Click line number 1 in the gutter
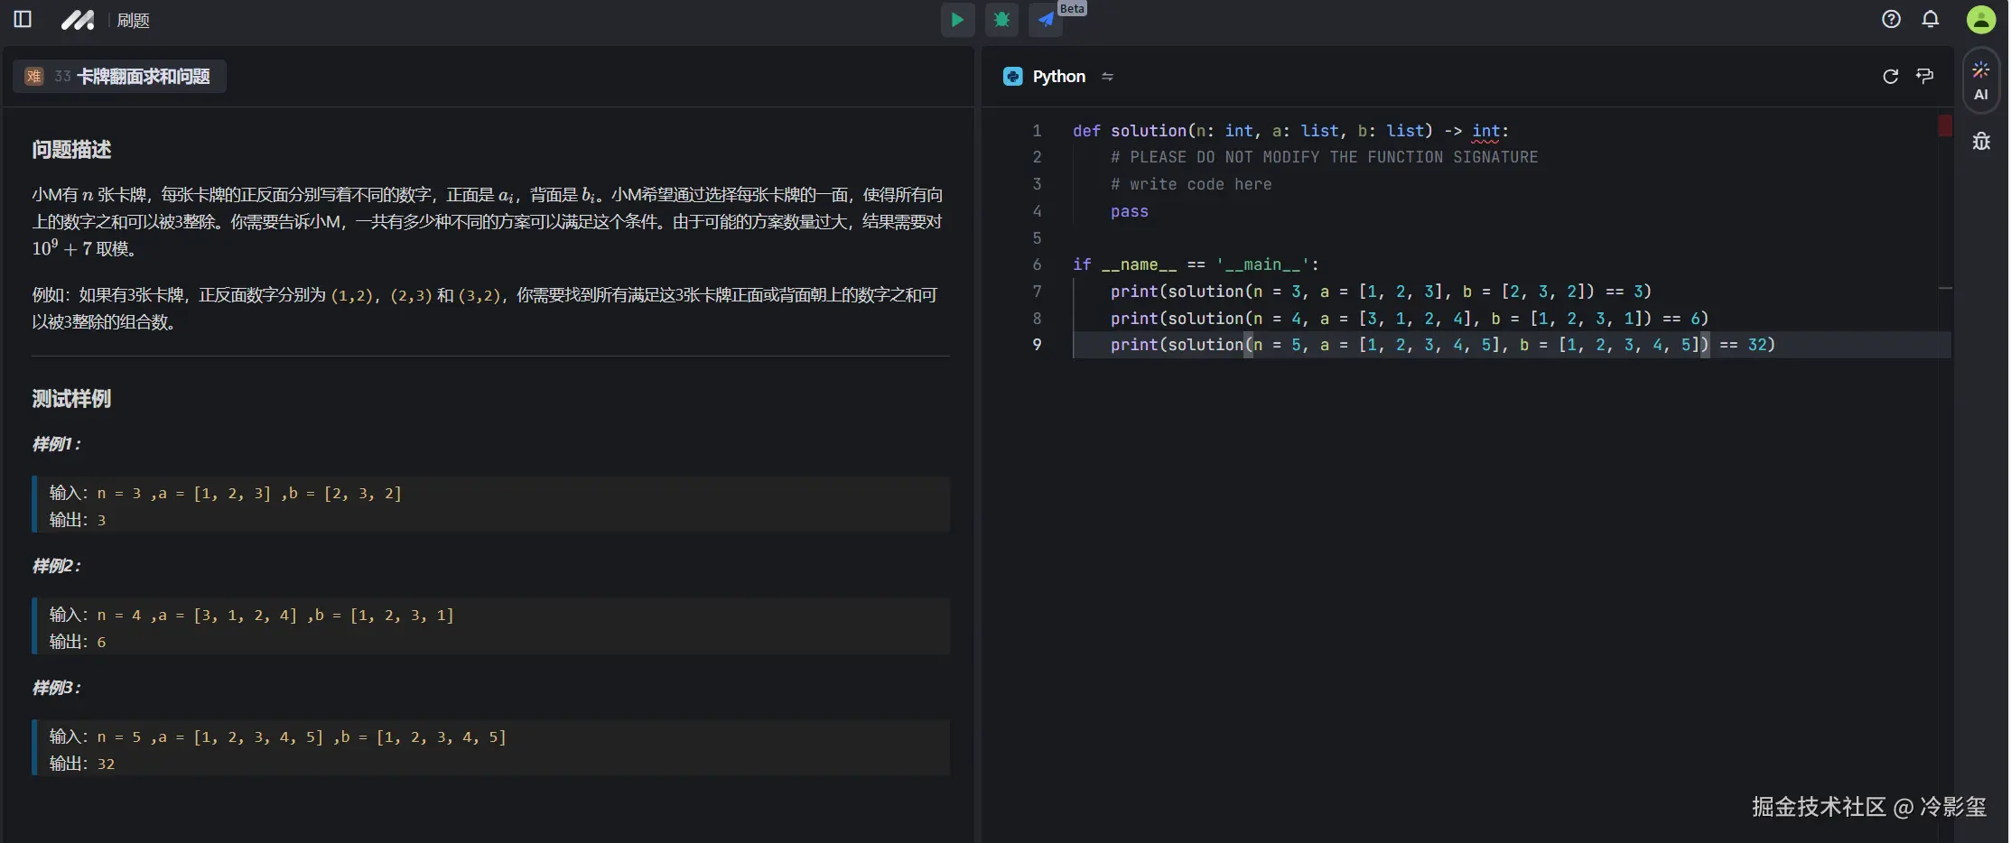Screen dimensions: 2011x843 point(1037,131)
